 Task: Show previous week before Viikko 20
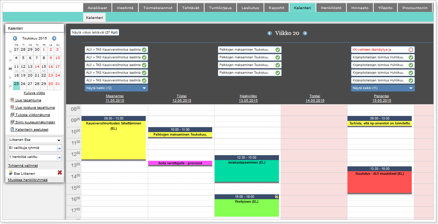click(270, 33)
